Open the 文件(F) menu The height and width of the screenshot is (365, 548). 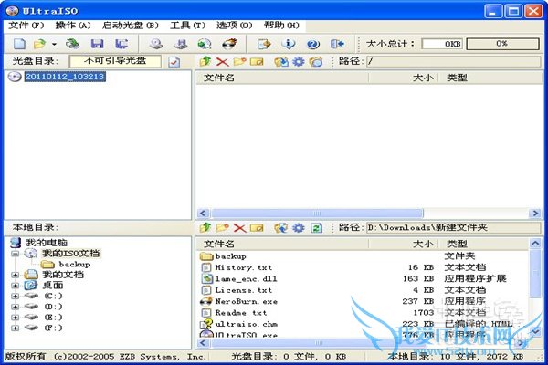(x=26, y=26)
